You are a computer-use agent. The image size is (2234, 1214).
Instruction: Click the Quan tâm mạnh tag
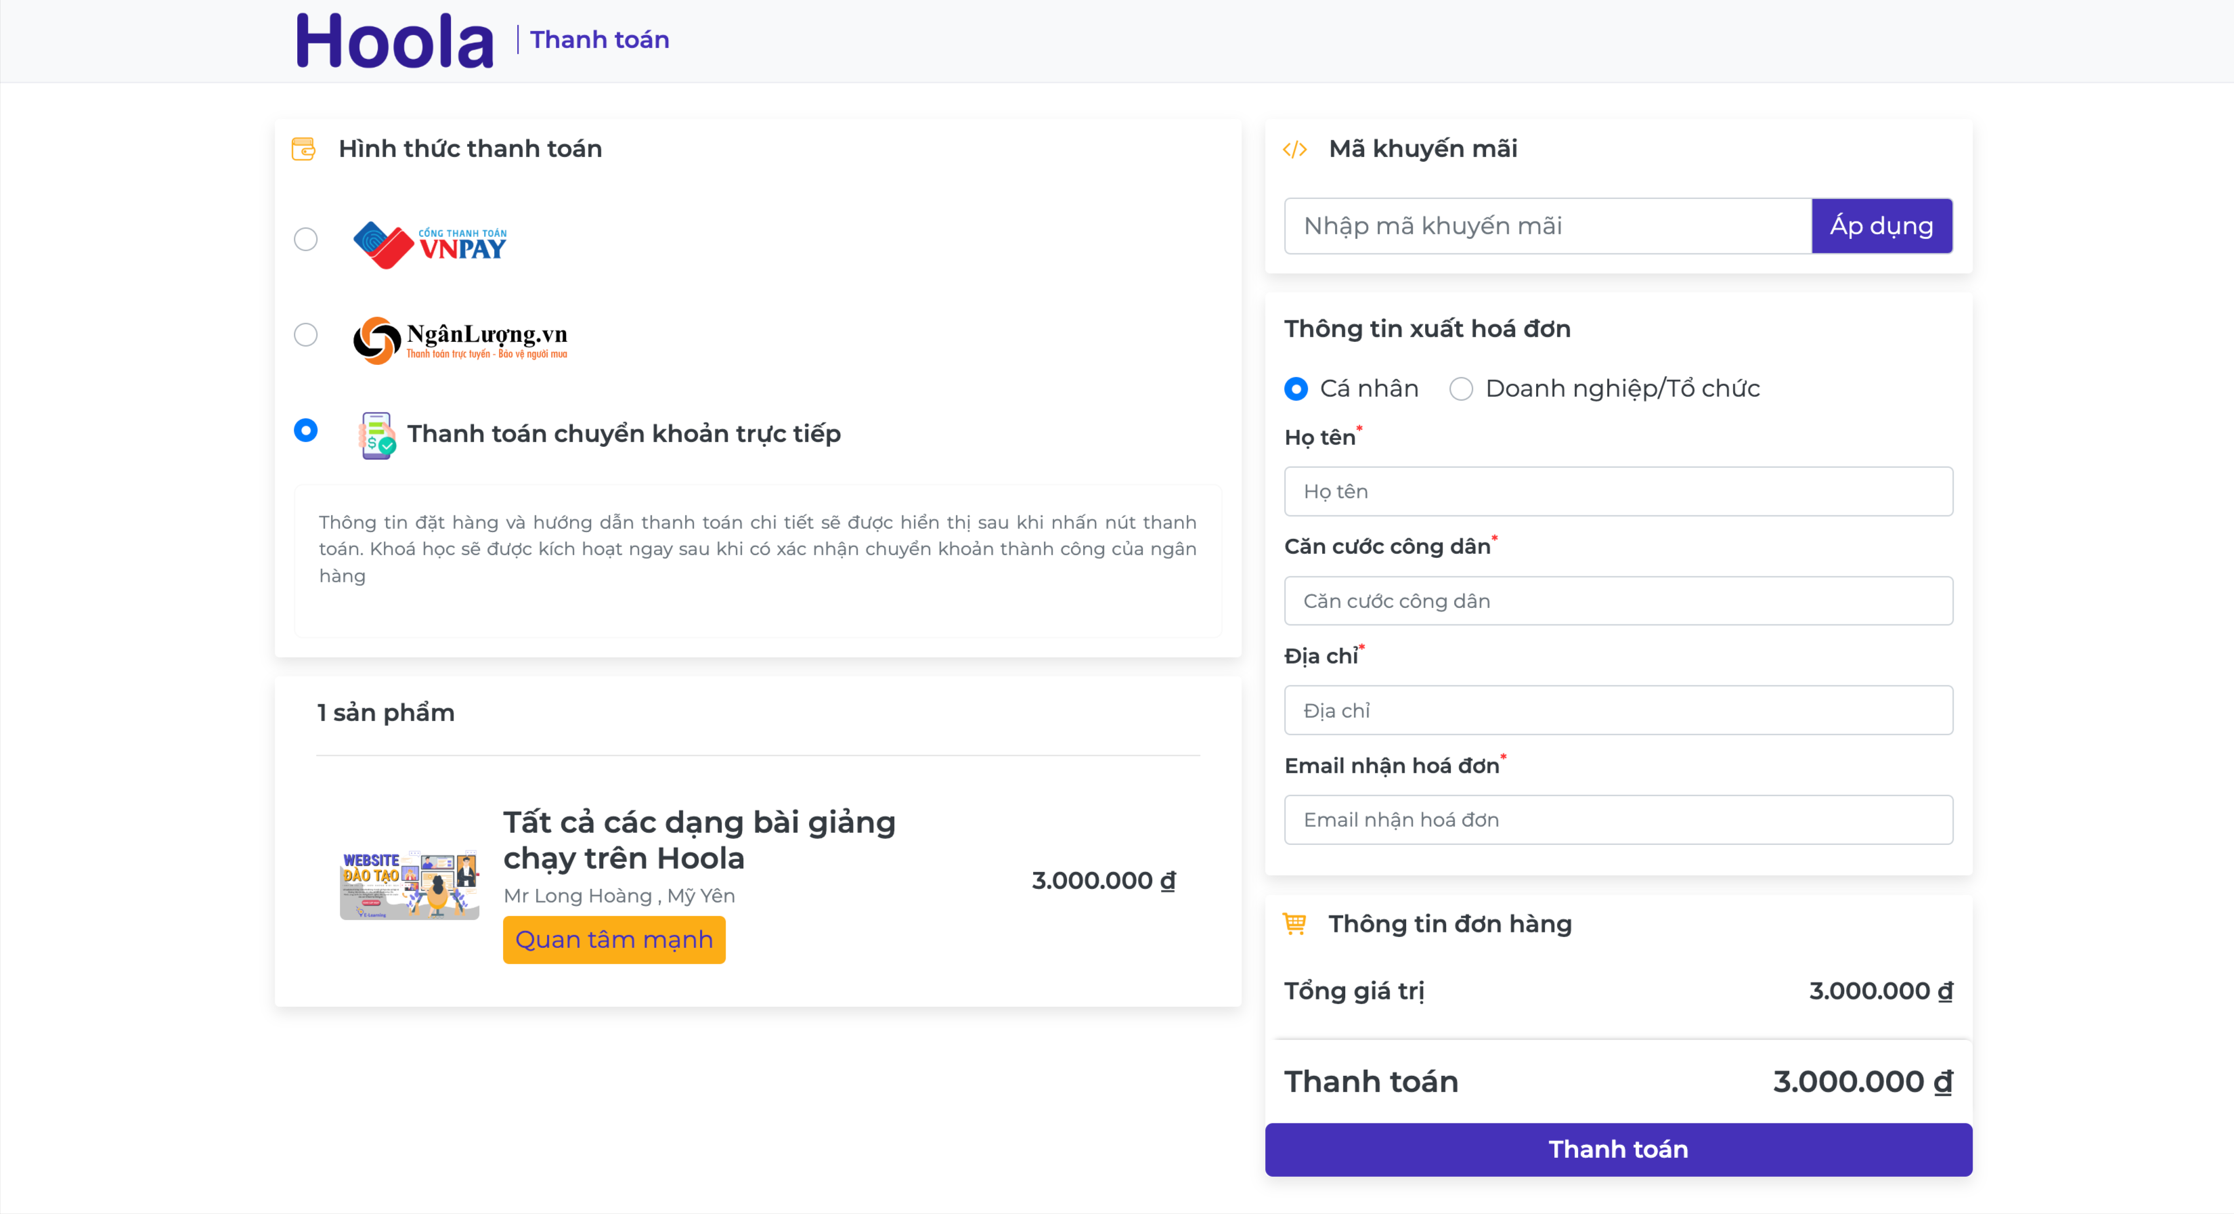click(x=614, y=940)
